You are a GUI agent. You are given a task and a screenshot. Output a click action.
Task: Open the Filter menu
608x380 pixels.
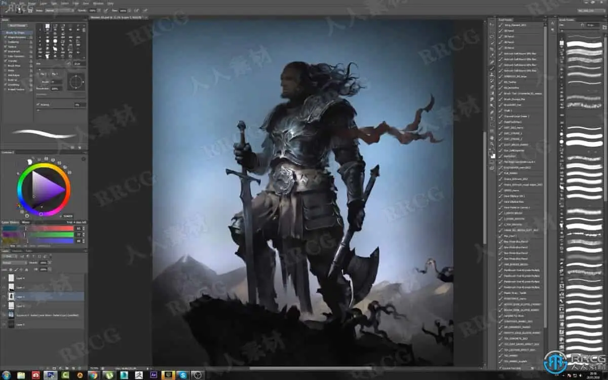point(77,3)
